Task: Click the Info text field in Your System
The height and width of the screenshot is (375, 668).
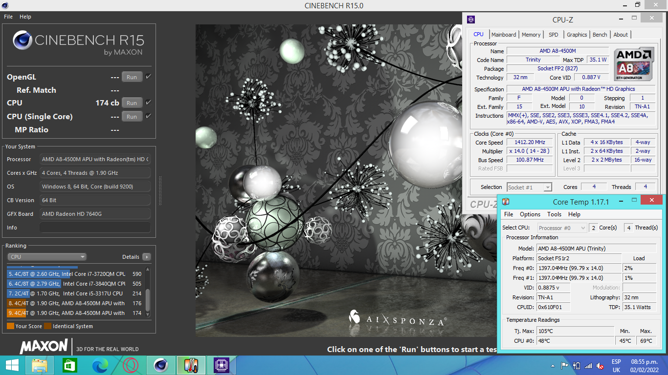Action: click(95, 228)
